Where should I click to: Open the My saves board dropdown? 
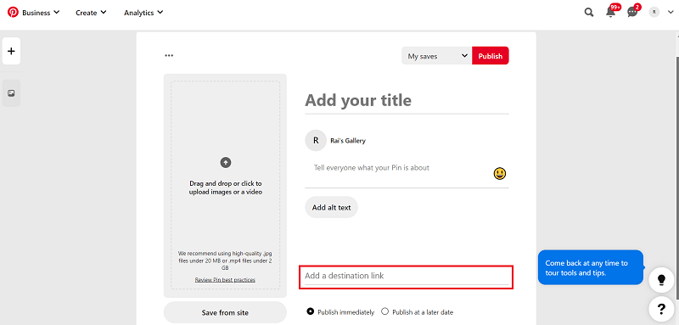(x=436, y=56)
